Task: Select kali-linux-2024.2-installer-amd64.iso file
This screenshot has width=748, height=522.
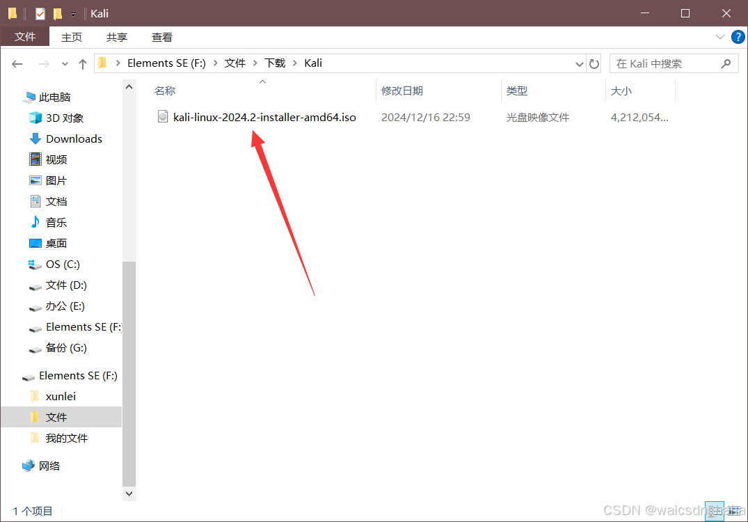Action: click(264, 117)
